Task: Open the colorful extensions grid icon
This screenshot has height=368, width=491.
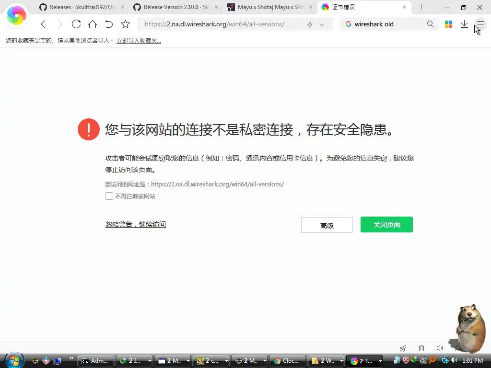Action: (x=448, y=24)
